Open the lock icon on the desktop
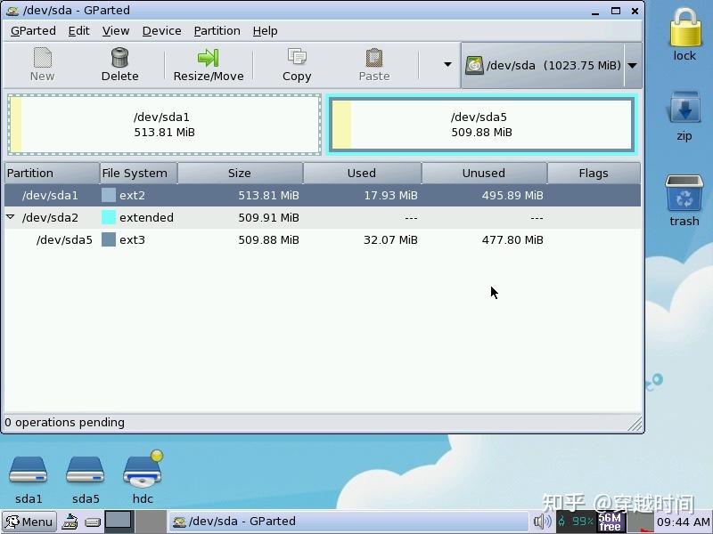713x534 pixels. 684,33
